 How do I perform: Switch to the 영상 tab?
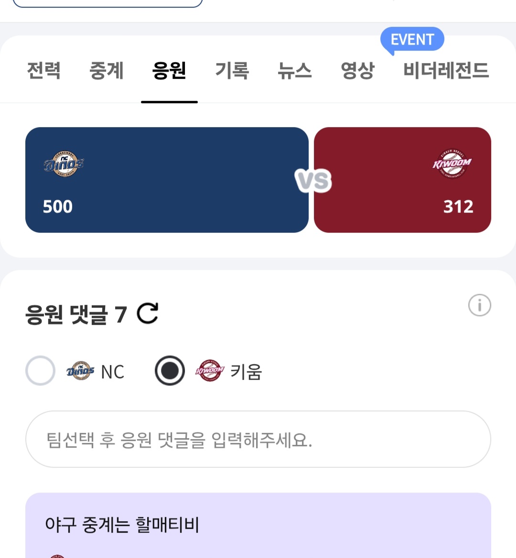coord(357,71)
